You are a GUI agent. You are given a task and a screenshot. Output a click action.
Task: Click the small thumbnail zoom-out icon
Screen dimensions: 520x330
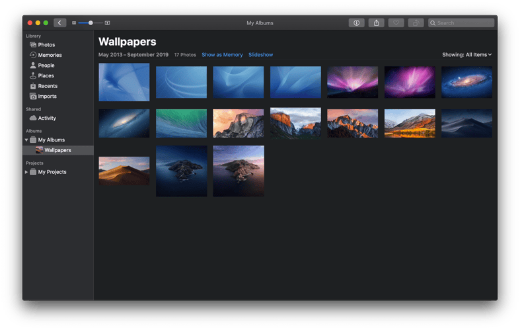[74, 23]
